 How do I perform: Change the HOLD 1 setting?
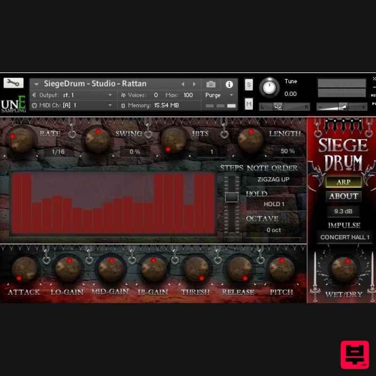[274, 204]
